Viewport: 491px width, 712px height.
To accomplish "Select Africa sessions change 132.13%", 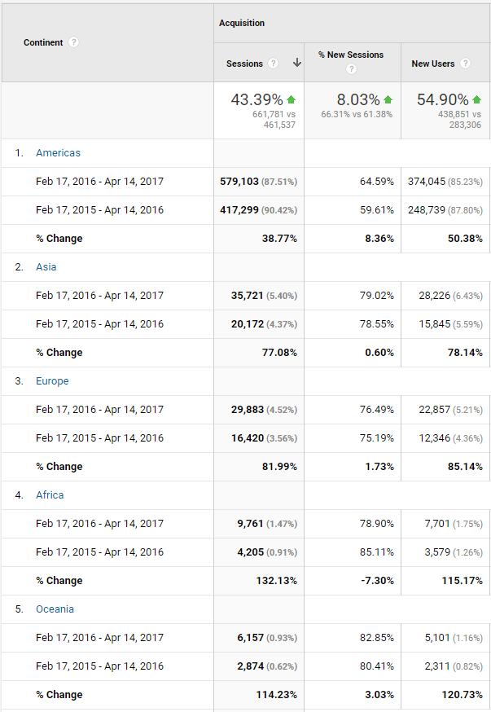I will [x=276, y=581].
